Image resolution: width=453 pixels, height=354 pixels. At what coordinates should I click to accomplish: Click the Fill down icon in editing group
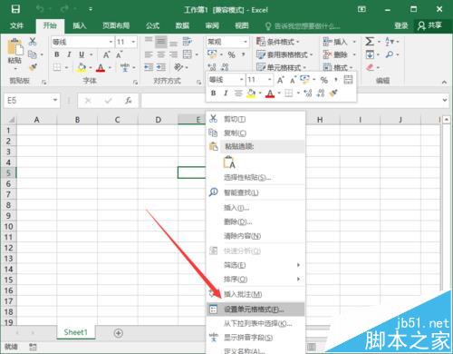coord(370,54)
